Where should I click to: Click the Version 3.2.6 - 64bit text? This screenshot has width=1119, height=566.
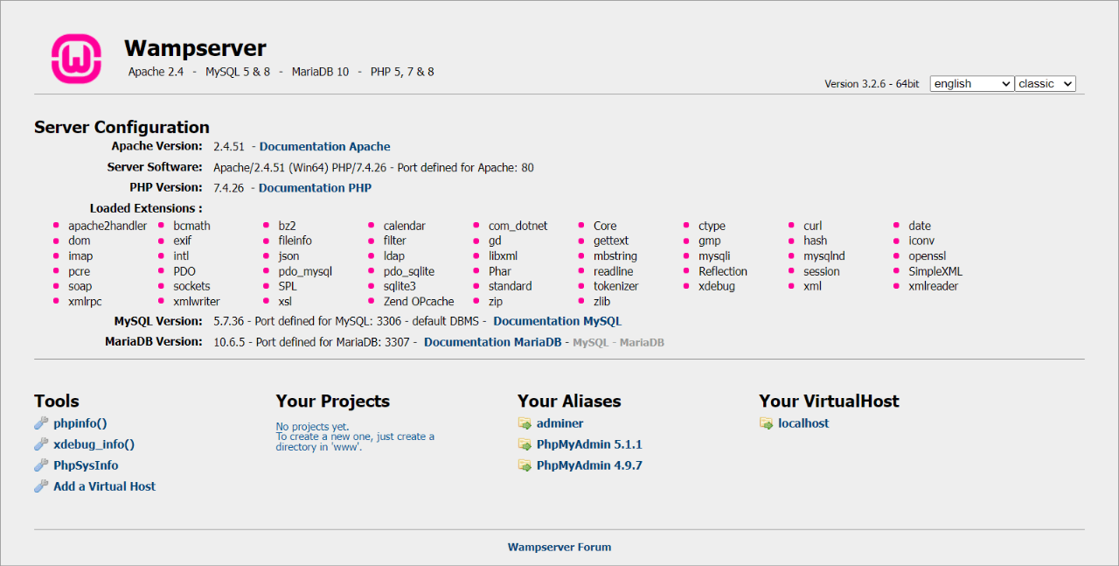tap(872, 84)
